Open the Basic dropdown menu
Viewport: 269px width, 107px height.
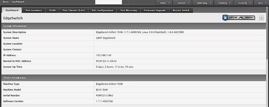tap(165, 3)
